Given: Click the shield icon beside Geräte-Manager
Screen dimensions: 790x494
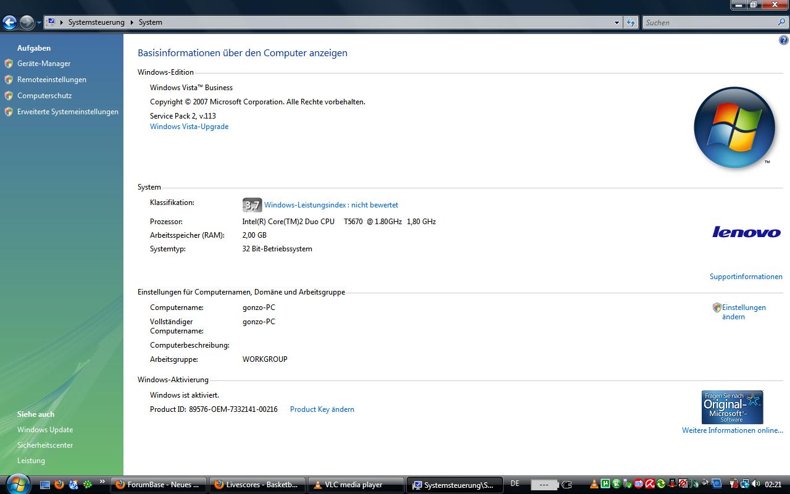Looking at the screenshot, I should pos(9,64).
